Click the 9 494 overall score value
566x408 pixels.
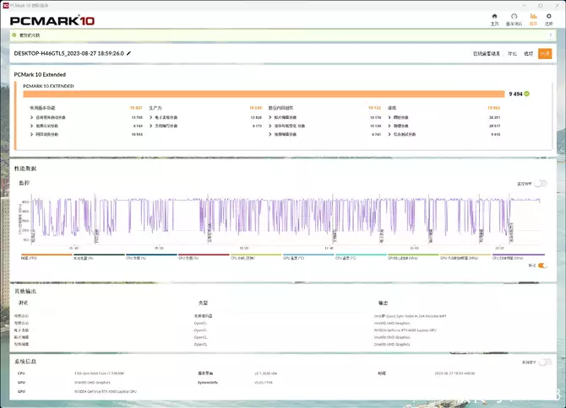tap(515, 94)
